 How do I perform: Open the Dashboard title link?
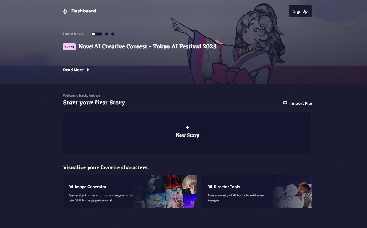pos(84,11)
